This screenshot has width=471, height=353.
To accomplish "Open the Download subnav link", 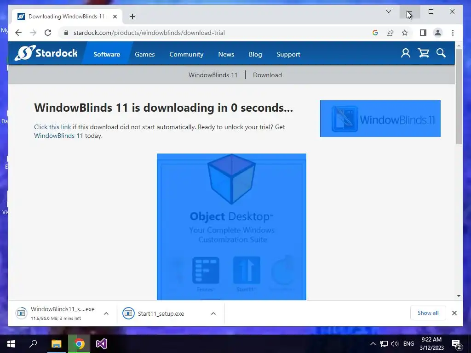I will pyautogui.click(x=267, y=75).
